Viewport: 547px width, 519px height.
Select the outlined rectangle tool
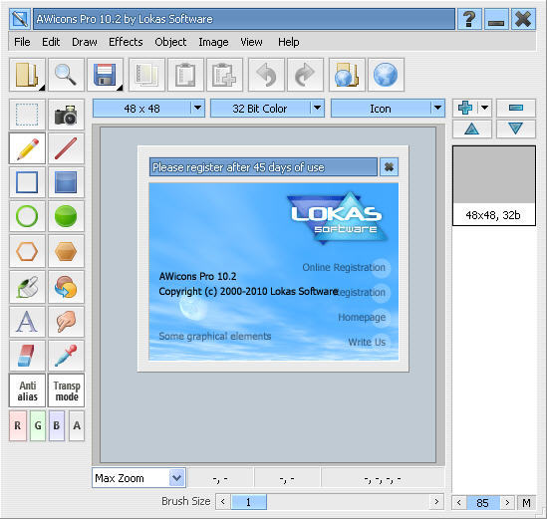coord(27,182)
